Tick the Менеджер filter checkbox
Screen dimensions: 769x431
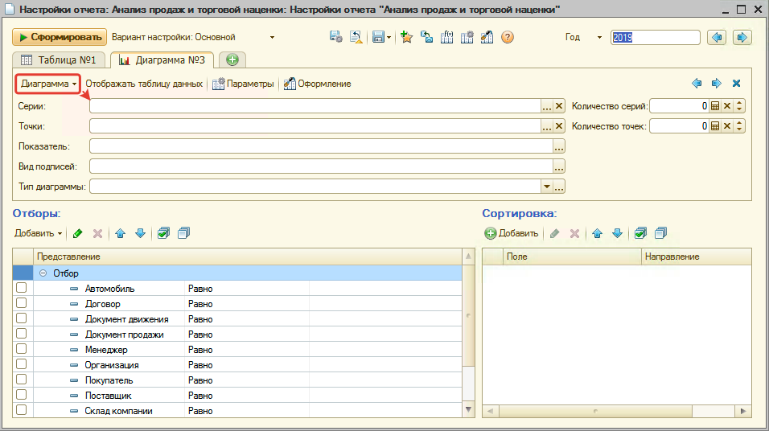22,350
